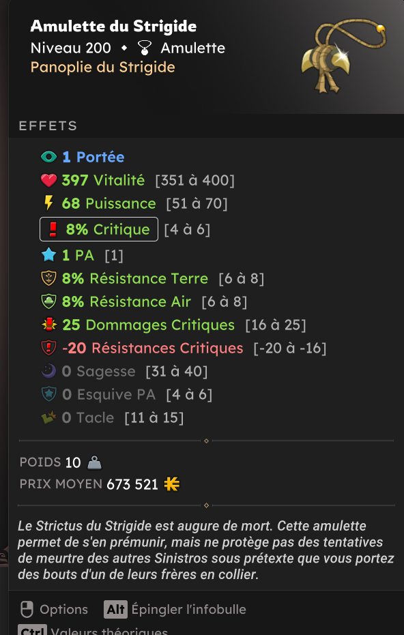Click the mouse Options hint

point(55,610)
